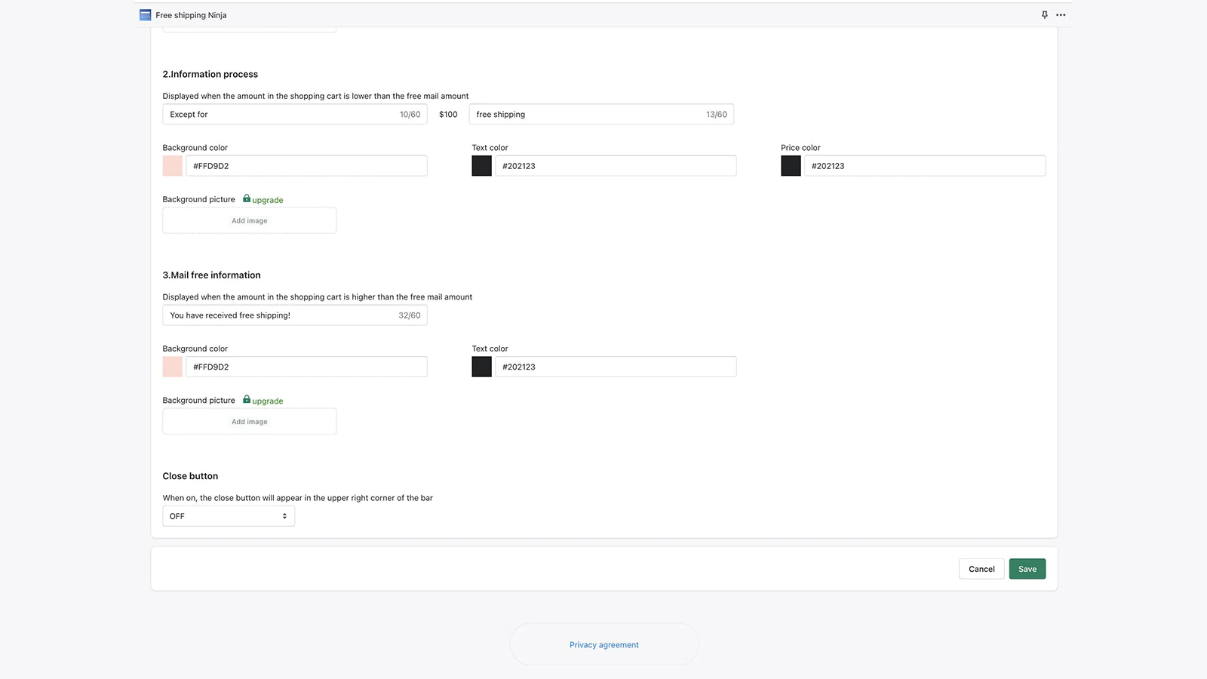The height and width of the screenshot is (679, 1207).
Task: Click upgrade link in Information process section
Action: point(268,200)
